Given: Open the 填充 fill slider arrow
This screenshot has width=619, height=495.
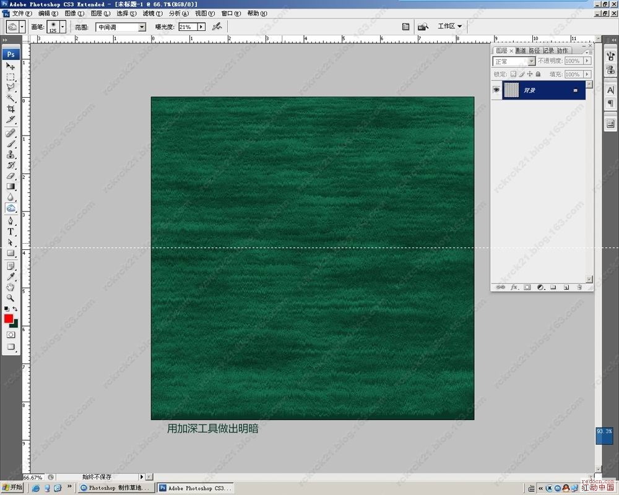Looking at the screenshot, I should pyautogui.click(x=587, y=74).
